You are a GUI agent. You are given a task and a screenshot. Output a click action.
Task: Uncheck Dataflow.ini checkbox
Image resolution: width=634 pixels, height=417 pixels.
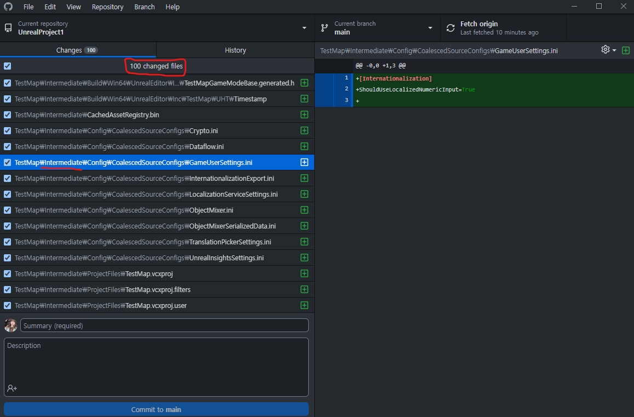pyautogui.click(x=7, y=146)
